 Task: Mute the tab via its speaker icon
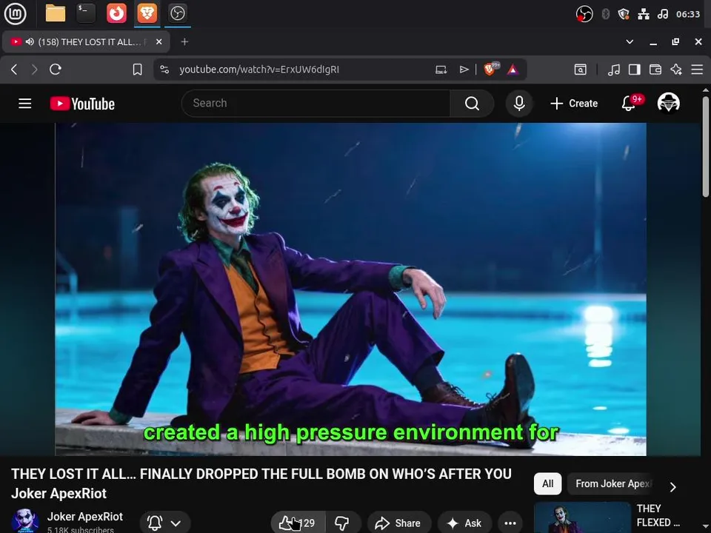tap(30, 41)
